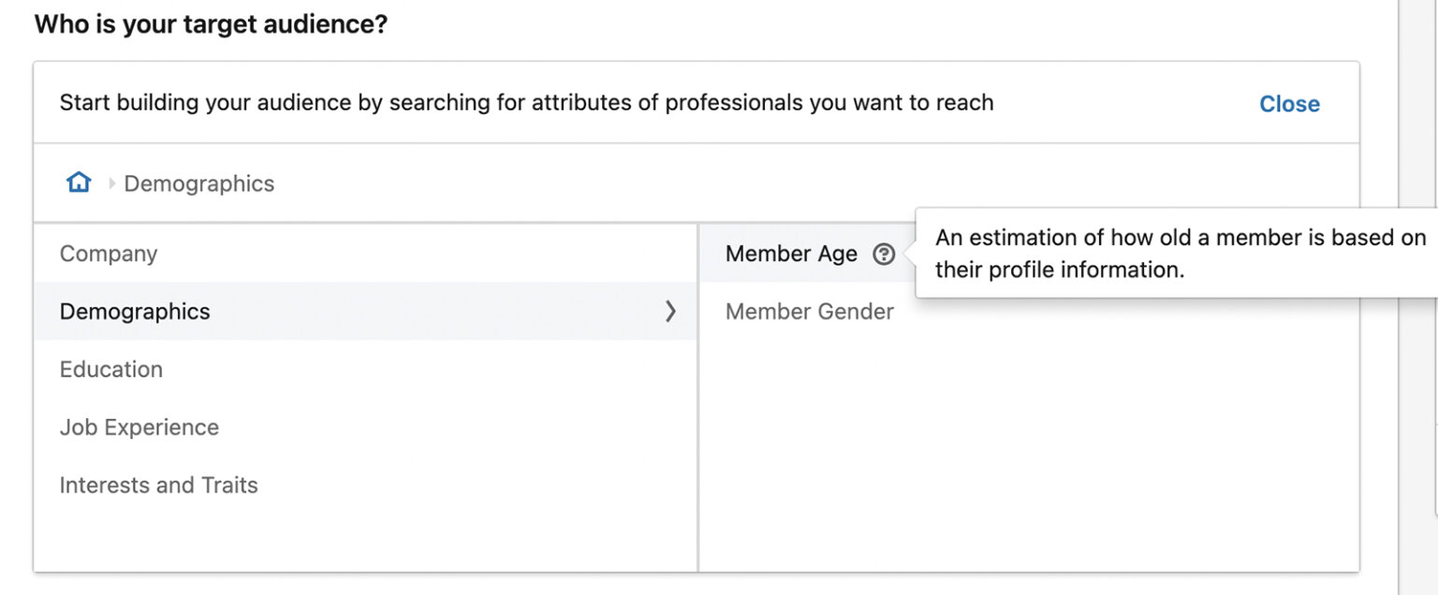This screenshot has width=1438, height=595.
Task: Select the house icon to return to attributes
Action: click(x=79, y=181)
